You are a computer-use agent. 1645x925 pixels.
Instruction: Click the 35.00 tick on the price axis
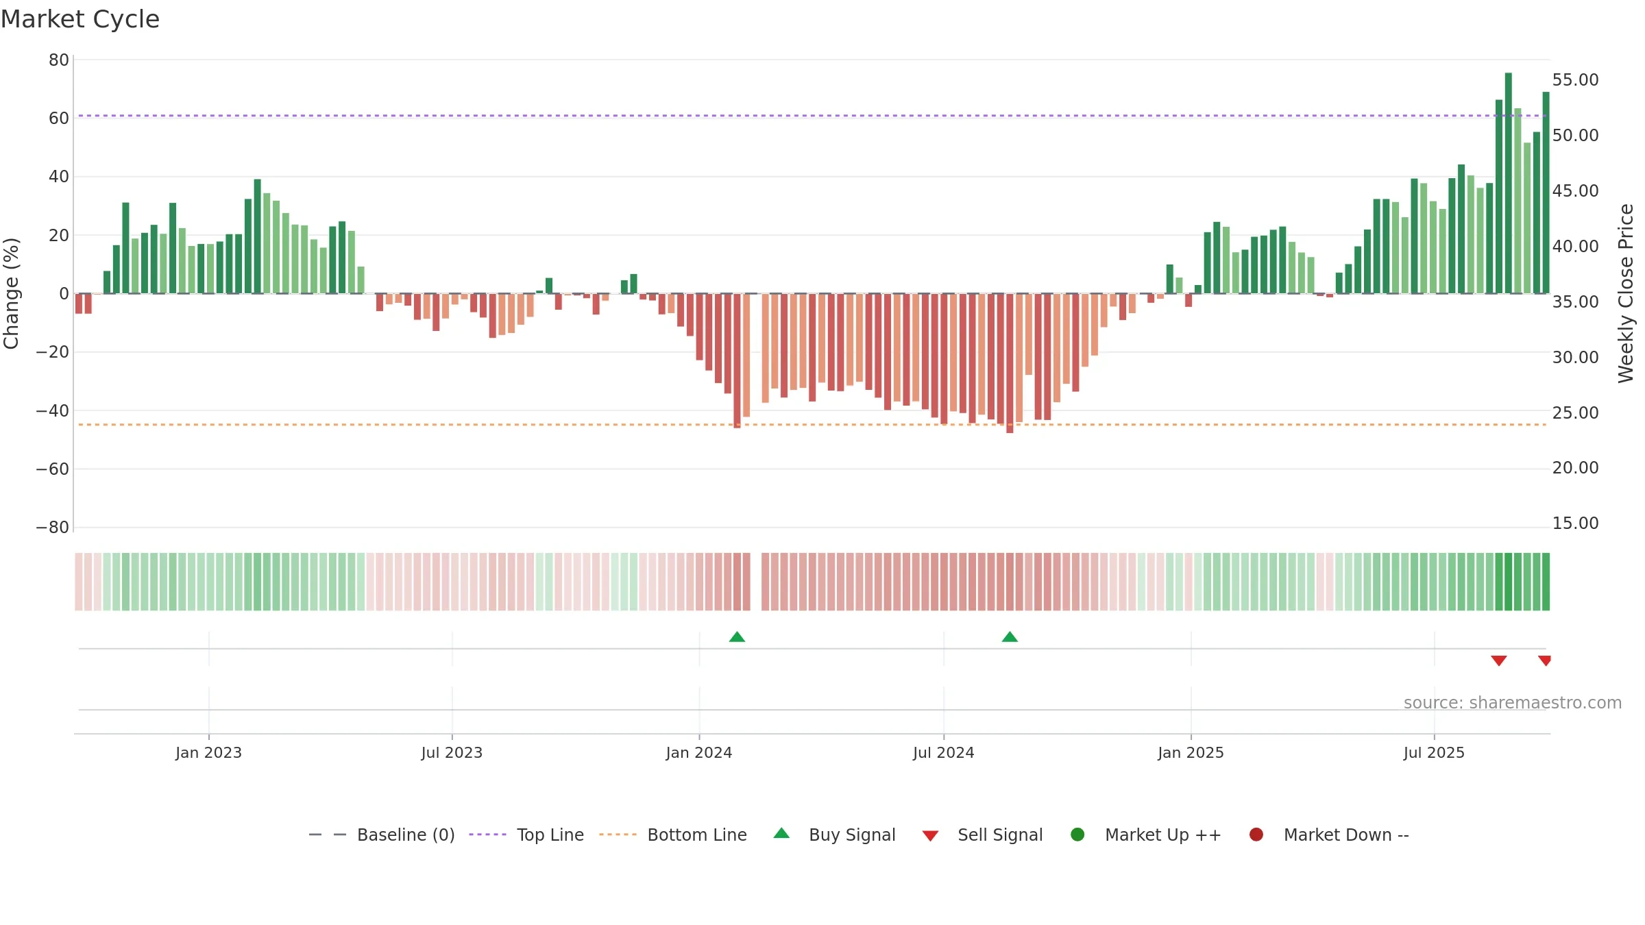pyautogui.click(x=1575, y=301)
